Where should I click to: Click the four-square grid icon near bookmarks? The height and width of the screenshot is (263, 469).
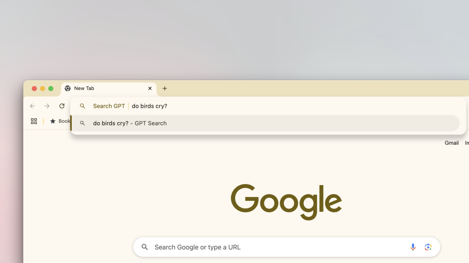point(34,121)
